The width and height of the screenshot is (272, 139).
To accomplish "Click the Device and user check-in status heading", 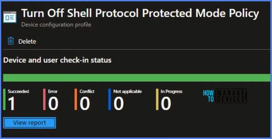I will pos(57,60).
